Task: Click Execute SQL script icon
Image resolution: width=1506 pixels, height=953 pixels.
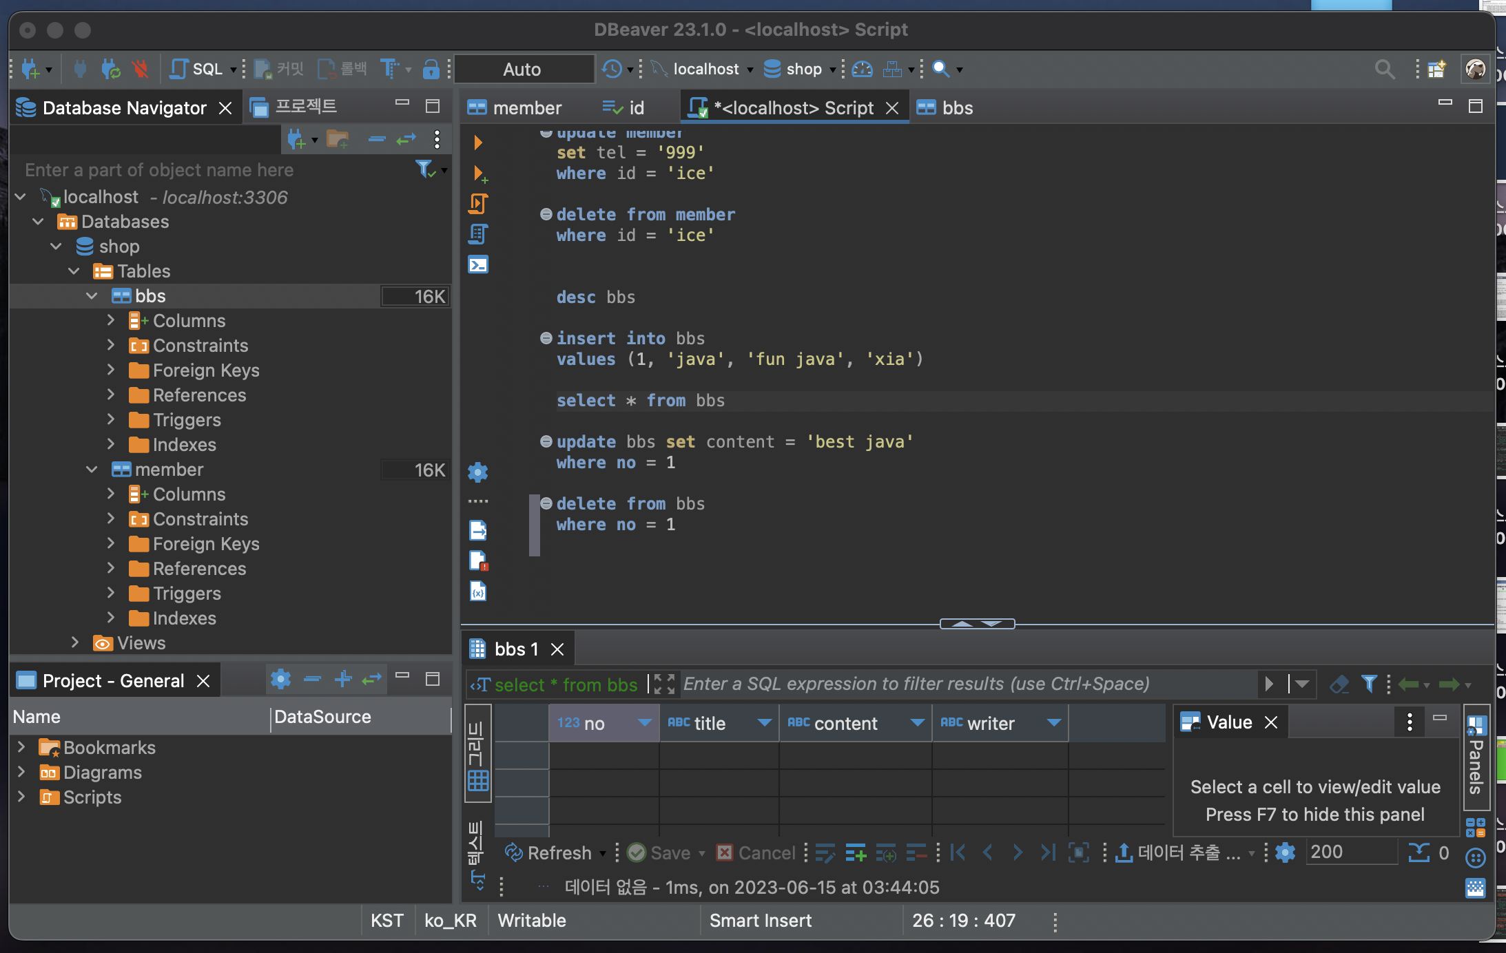Action: click(478, 204)
